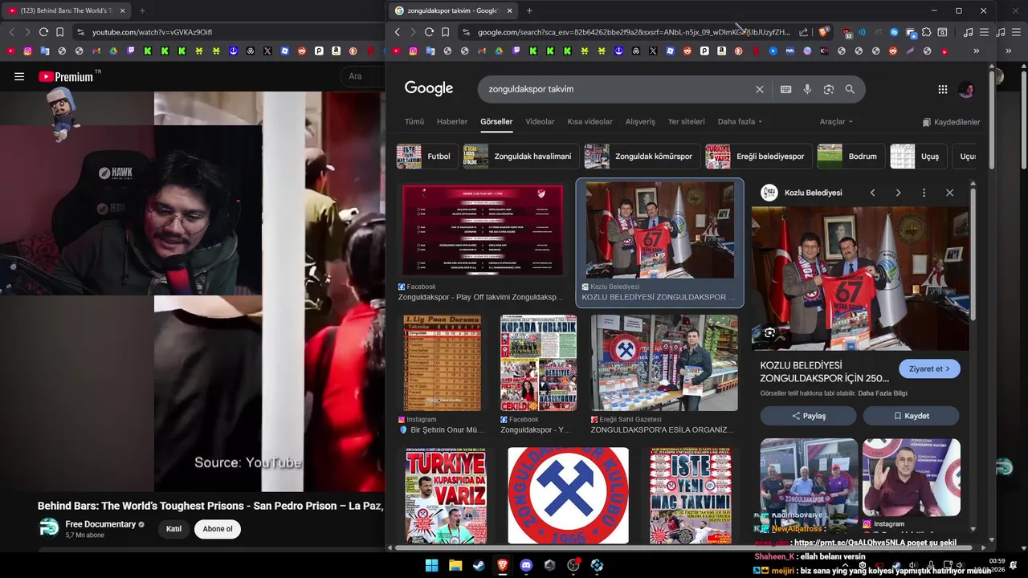Screen dimensions: 1028x578
Task: Open Brave Shields icon in Google window
Action: pyautogui.click(x=824, y=32)
